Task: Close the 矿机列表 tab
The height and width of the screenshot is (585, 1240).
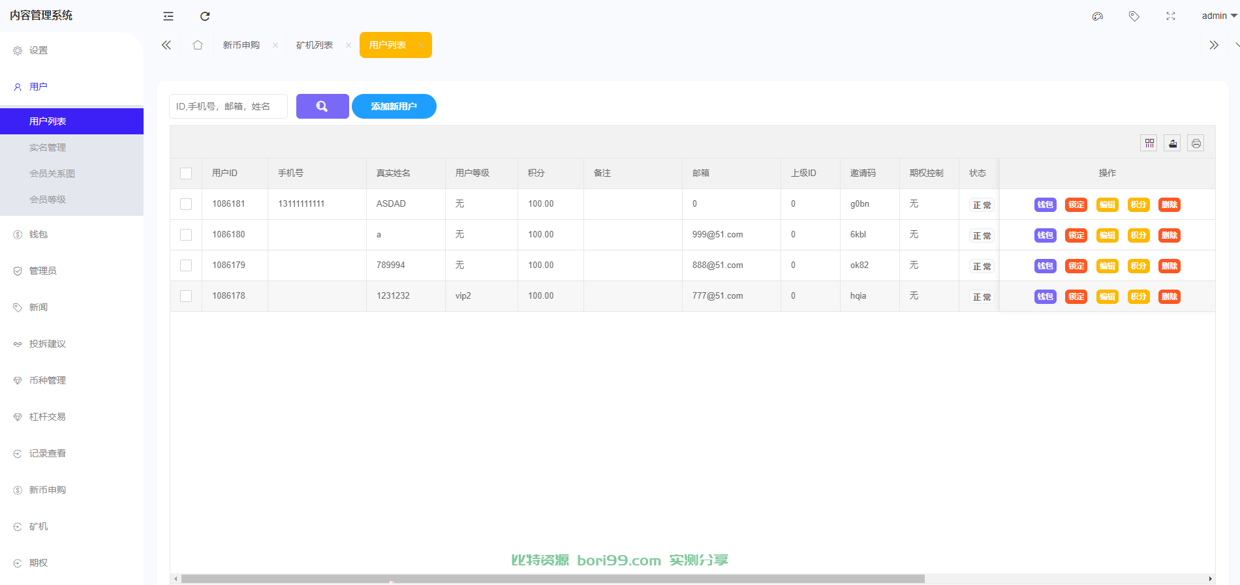Action: (349, 45)
